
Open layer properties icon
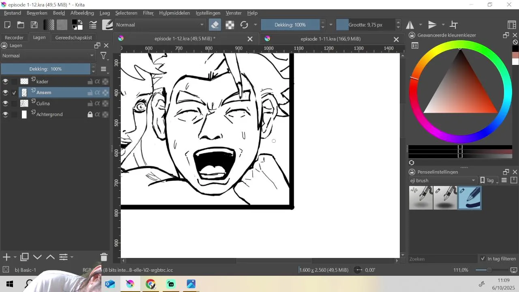point(64,257)
